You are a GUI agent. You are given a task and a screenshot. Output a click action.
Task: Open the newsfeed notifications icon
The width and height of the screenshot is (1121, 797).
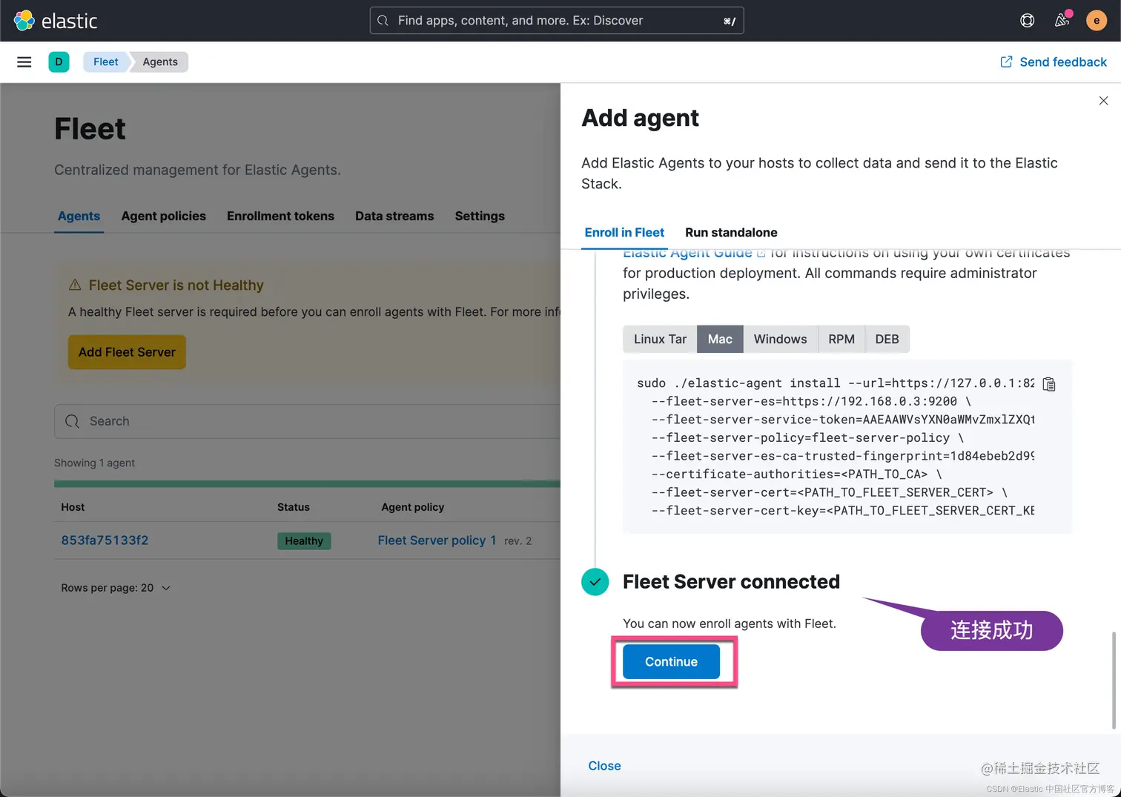tap(1062, 20)
